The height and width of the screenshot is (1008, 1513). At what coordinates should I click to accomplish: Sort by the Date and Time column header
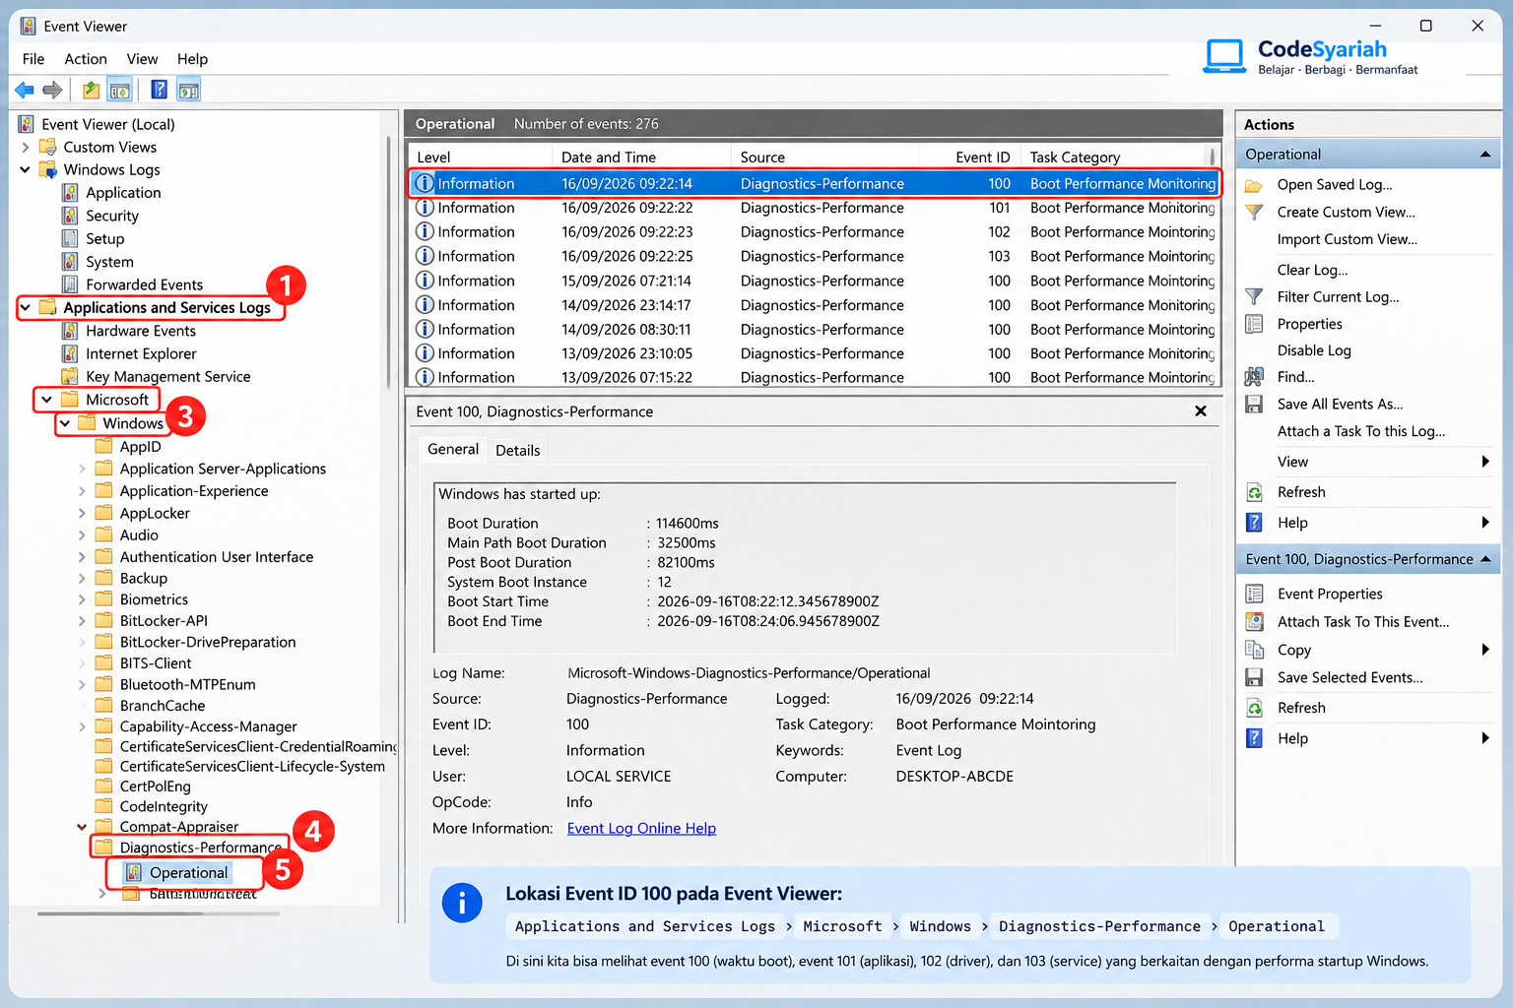point(641,157)
